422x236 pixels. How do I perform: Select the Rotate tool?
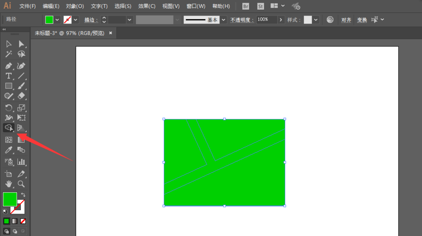(8, 108)
